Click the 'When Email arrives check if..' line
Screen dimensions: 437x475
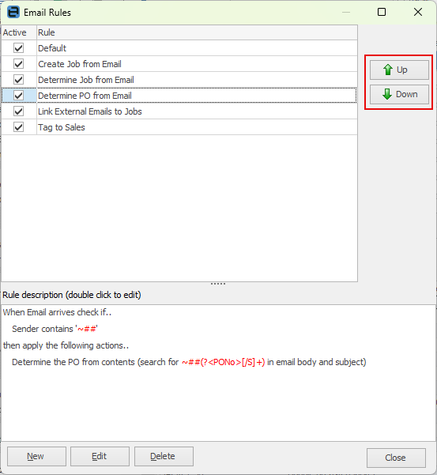pyautogui.click(x=57, y=312)
